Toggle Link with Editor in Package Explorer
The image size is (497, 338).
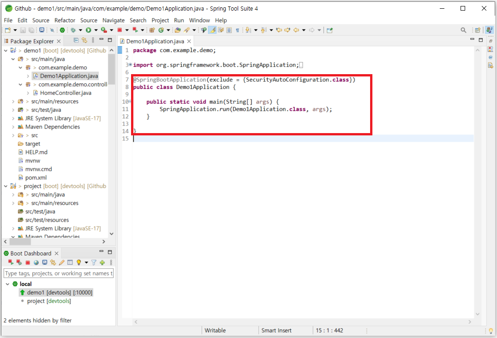[84, 40]
